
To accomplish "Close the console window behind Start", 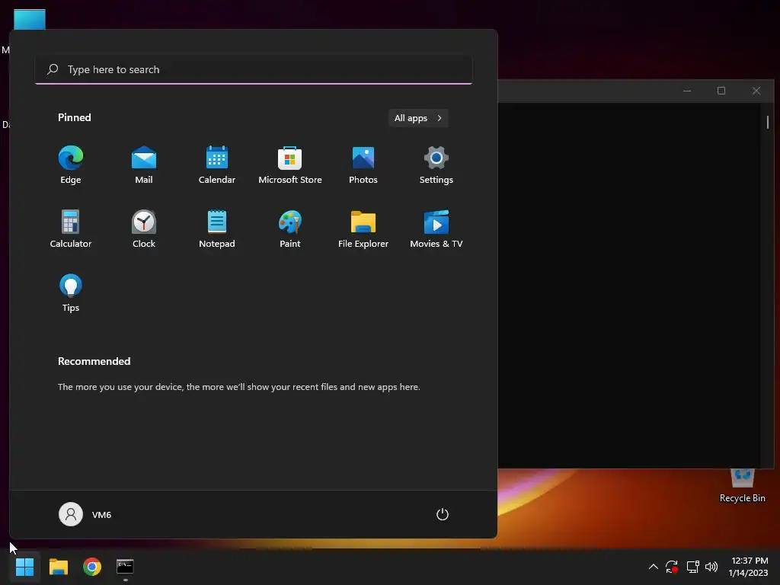I will (x=756, y=91).
